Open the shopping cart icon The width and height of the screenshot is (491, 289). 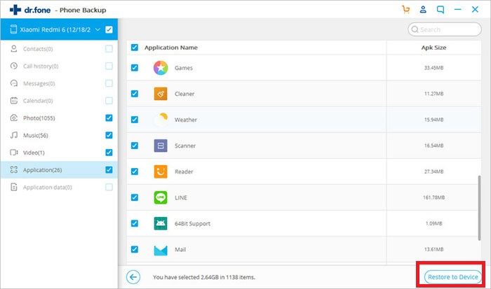coord(405,9)
